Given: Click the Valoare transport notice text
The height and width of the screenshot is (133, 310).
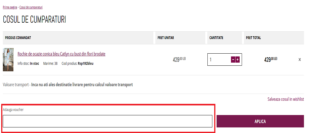Looking at the screenshot, I should [x=68, y=85].
